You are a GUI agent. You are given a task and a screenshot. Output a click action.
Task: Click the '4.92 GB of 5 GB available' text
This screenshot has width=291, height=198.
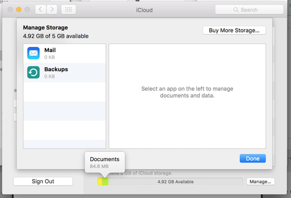[x=56, y=36]
